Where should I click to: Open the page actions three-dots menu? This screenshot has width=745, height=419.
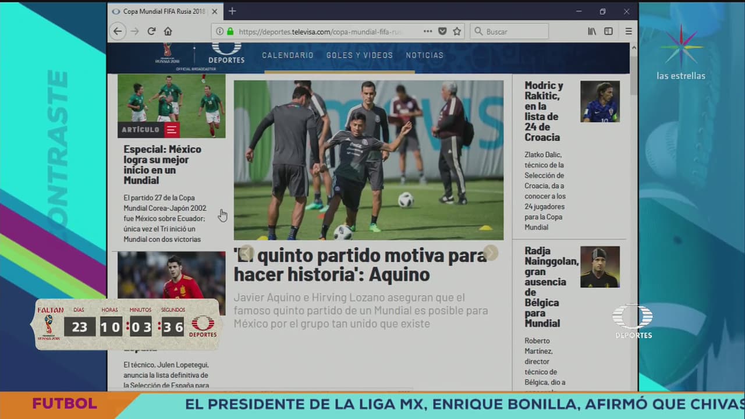428,31
